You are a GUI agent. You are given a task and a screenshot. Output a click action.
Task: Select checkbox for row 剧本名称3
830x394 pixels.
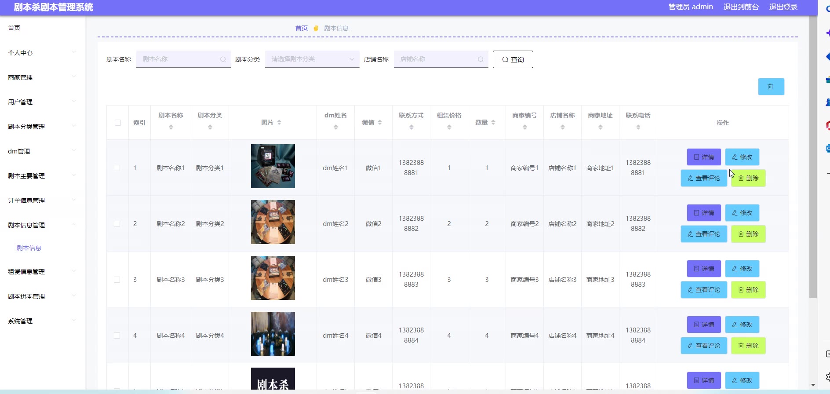(x=117, y=280)
